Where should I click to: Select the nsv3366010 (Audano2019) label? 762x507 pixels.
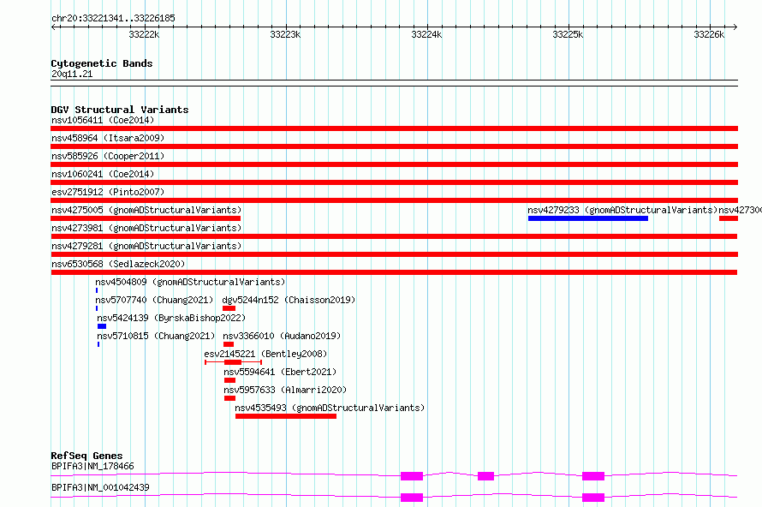[282, 336]
